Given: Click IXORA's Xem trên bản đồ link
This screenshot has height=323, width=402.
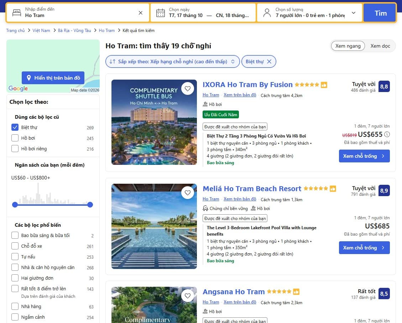Looking at the screenshot, I should [x=240, y=95].
